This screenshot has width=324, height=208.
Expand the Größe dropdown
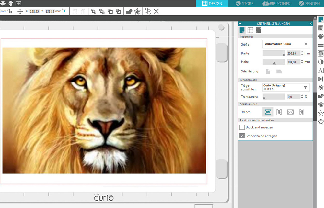[x=306, y=44]
